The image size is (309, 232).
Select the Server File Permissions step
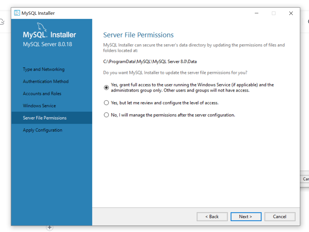coord(52,118)
